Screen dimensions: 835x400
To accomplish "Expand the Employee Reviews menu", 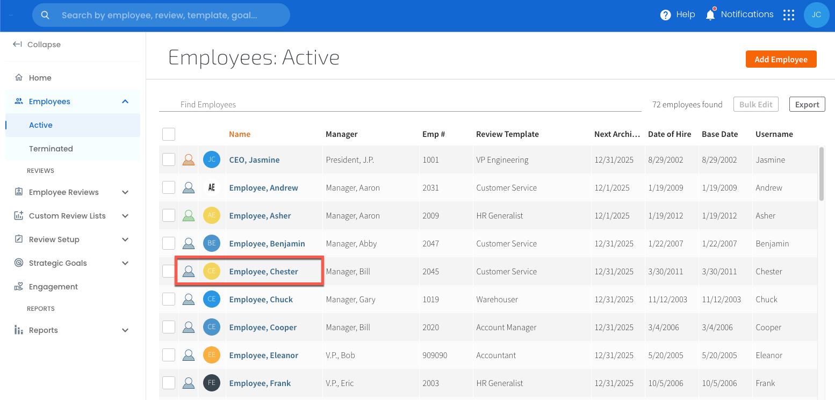I will tap(125, 192).
